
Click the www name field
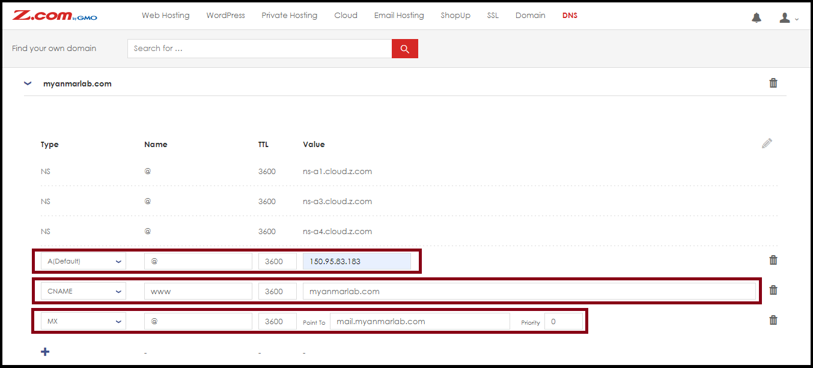pos(198,291)
